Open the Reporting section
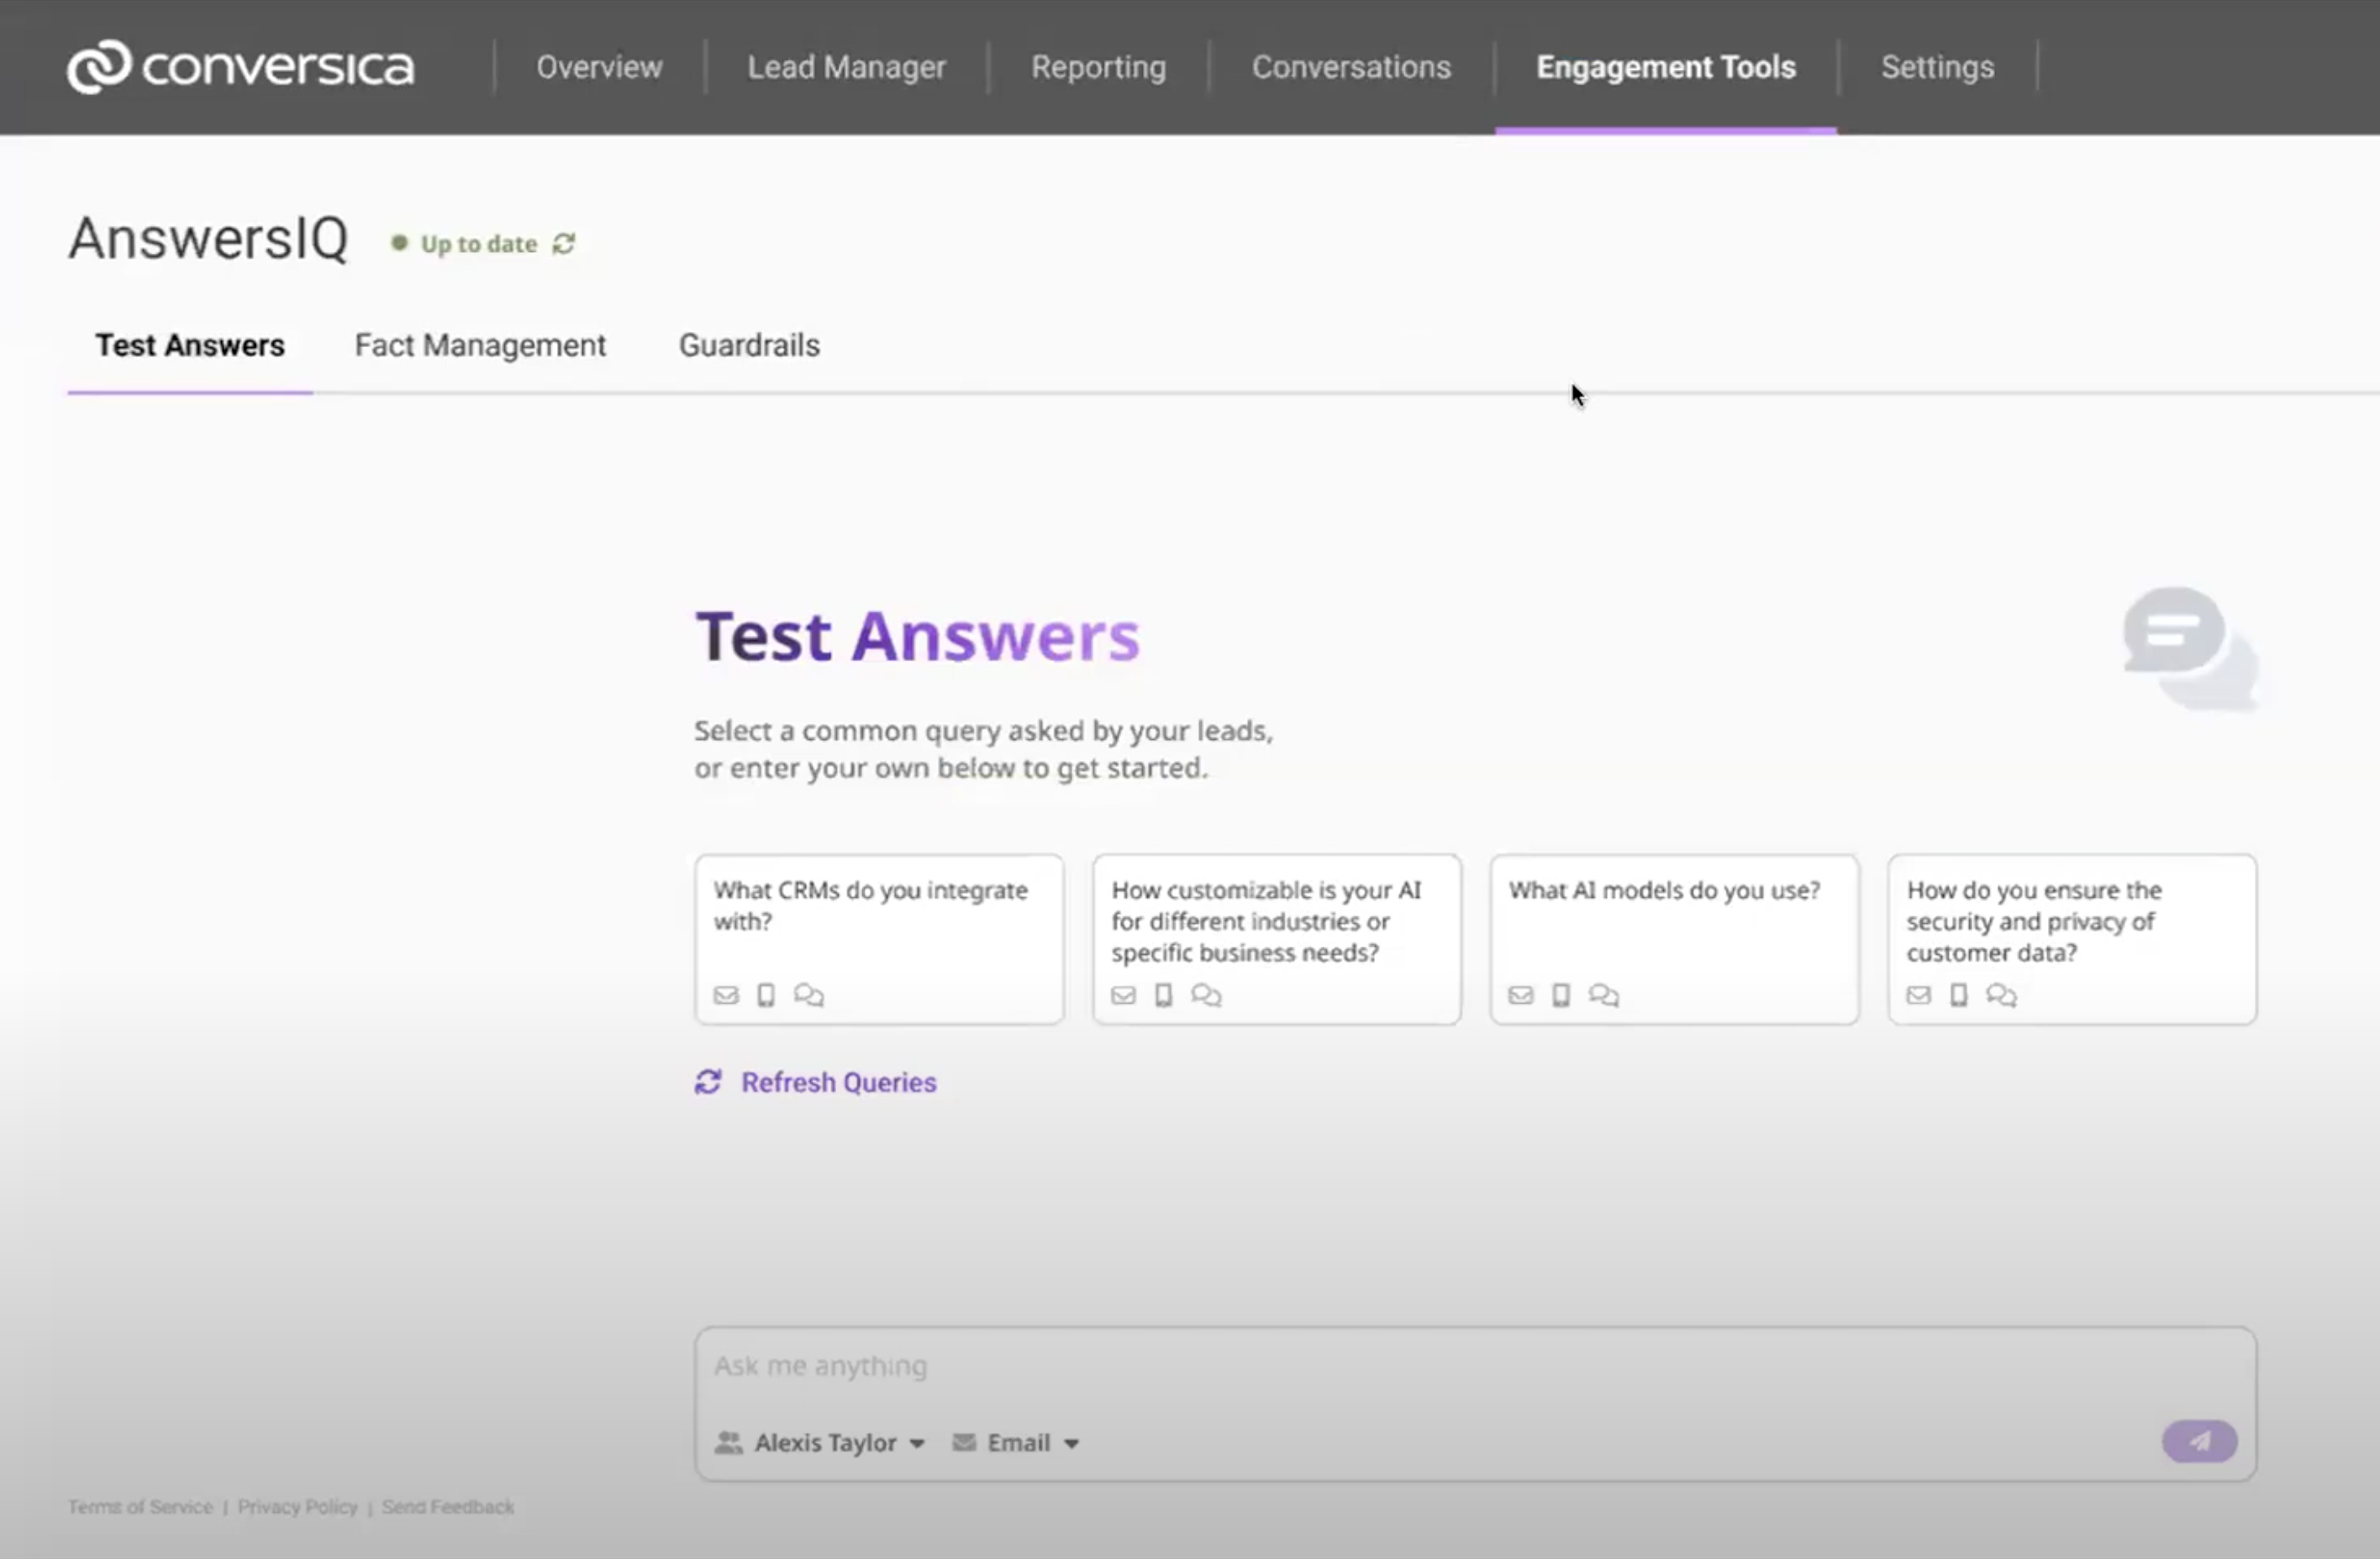The height and width of the screenshot is (1559, 2380). [x=1098, y=67]
